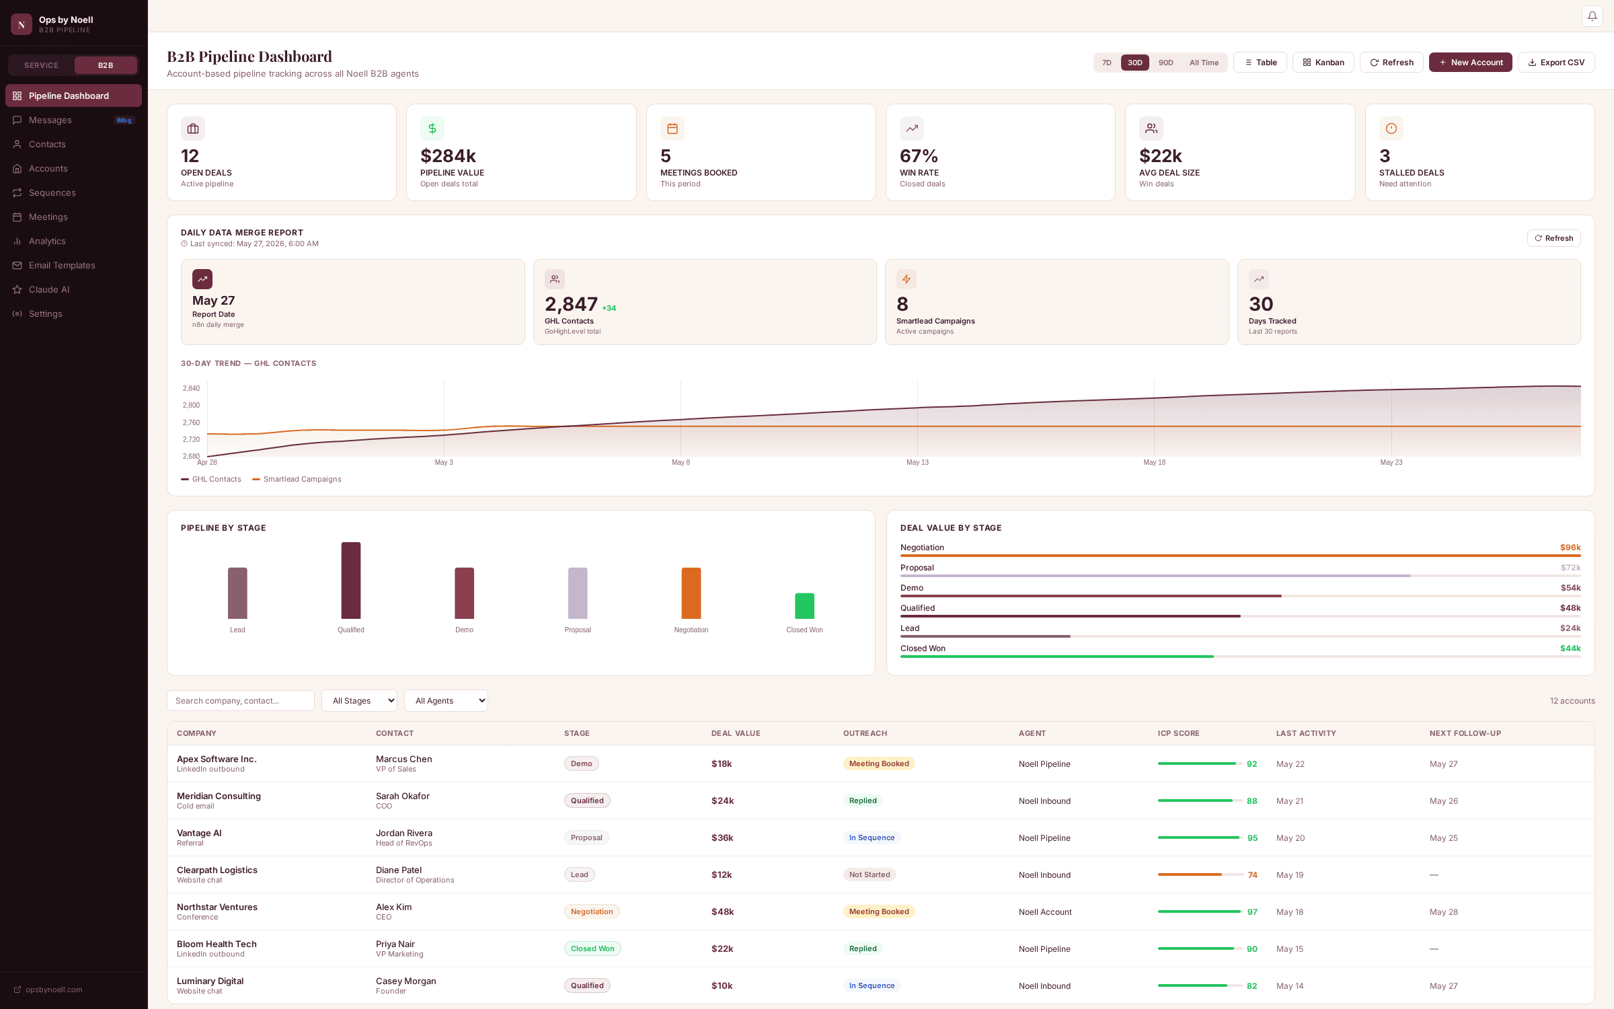Viewport: 1614px width, 1009px height.
Task: Navigate to Analytics
Action: [x=73, y=241]
